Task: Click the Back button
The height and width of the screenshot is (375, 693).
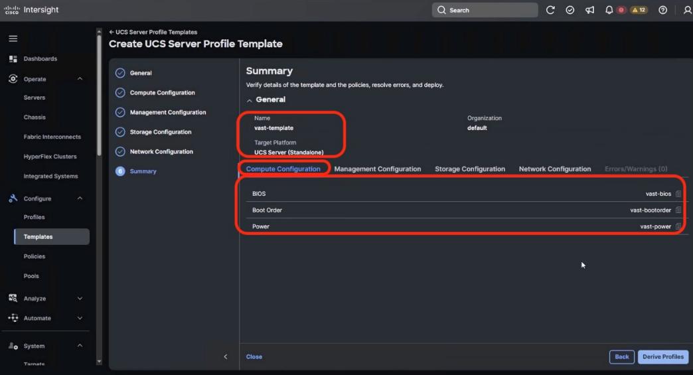Action: coord(622,357)
